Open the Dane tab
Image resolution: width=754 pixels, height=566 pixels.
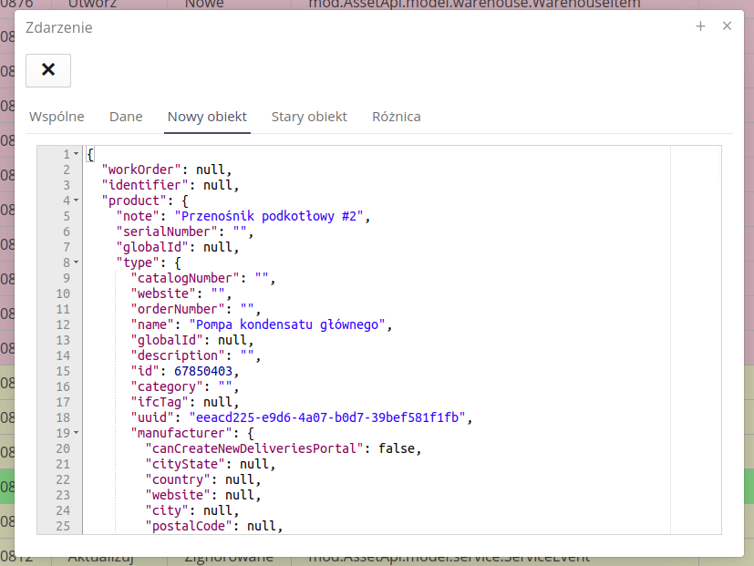point(126,117)
